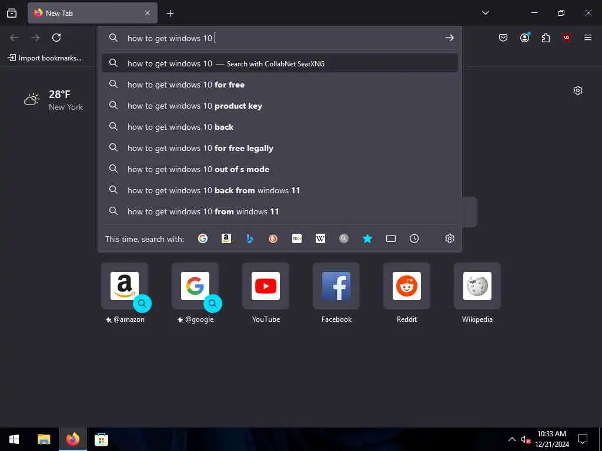The height and width of the screenshot is (451, 602).
Task: Open File Explorer from taskbar
Action: click(x=44, y=439)
